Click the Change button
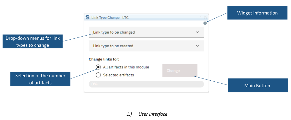 pos(180,71)
